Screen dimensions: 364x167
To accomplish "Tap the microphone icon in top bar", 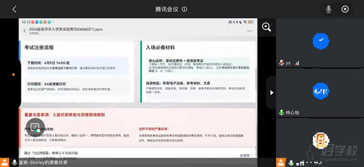I will click(329, 9).
